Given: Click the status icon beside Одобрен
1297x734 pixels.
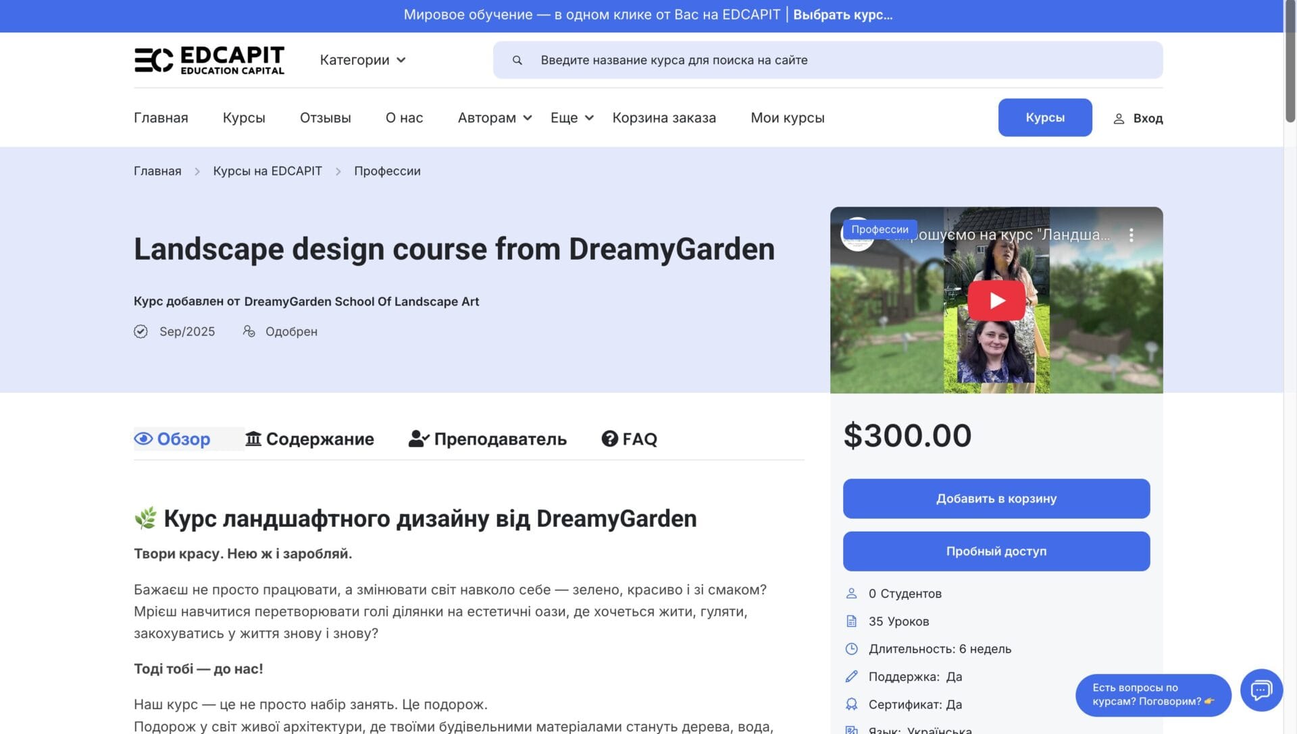Looking at the screenshot, I should tap(249, 331).
